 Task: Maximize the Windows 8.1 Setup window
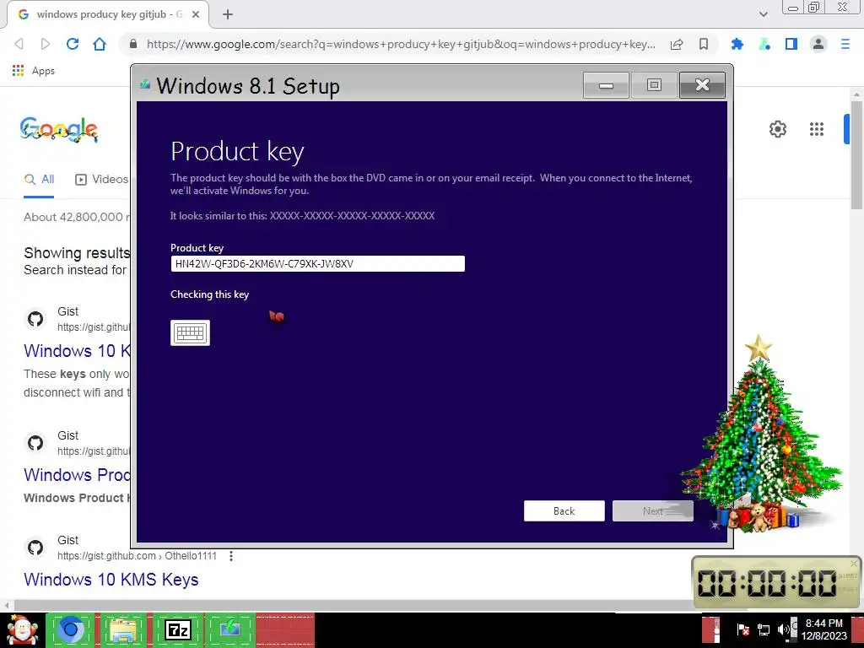click(x=654, y=85)
